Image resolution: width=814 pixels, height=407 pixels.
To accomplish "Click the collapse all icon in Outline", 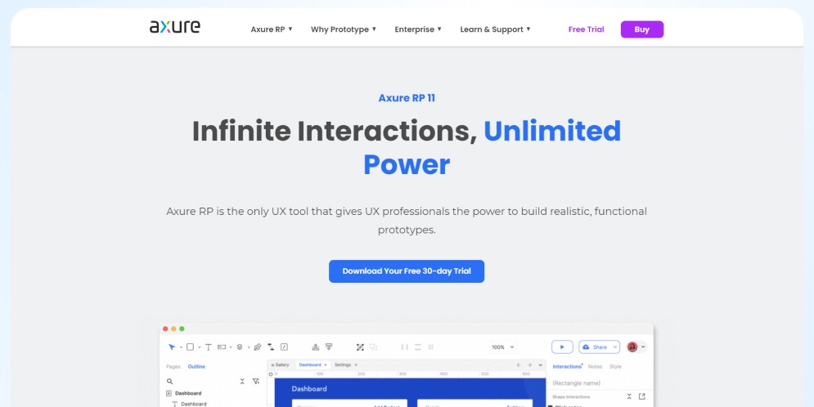I will point(242,381).
